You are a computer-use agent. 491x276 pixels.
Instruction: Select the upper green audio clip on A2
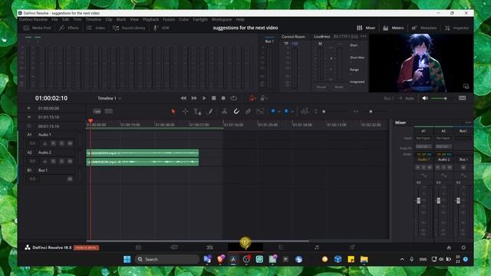(143, 153)
